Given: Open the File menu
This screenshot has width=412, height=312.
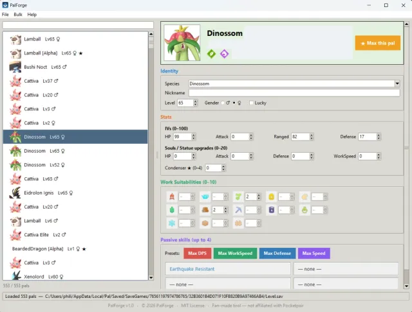Looking at the screenshot, I should tap(5, 14).
